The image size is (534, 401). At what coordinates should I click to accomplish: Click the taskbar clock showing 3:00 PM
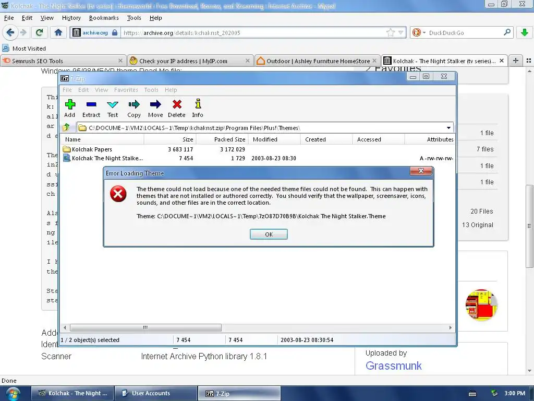point(515,393)
